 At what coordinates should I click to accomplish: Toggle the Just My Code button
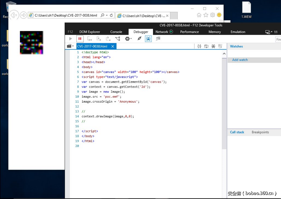(x=148, y=39)
